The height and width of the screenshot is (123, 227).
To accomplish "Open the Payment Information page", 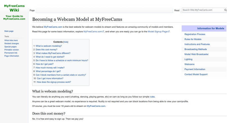I will pyautogui.click(x=195, y=69).
